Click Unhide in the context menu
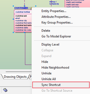 tap(46, 73)
